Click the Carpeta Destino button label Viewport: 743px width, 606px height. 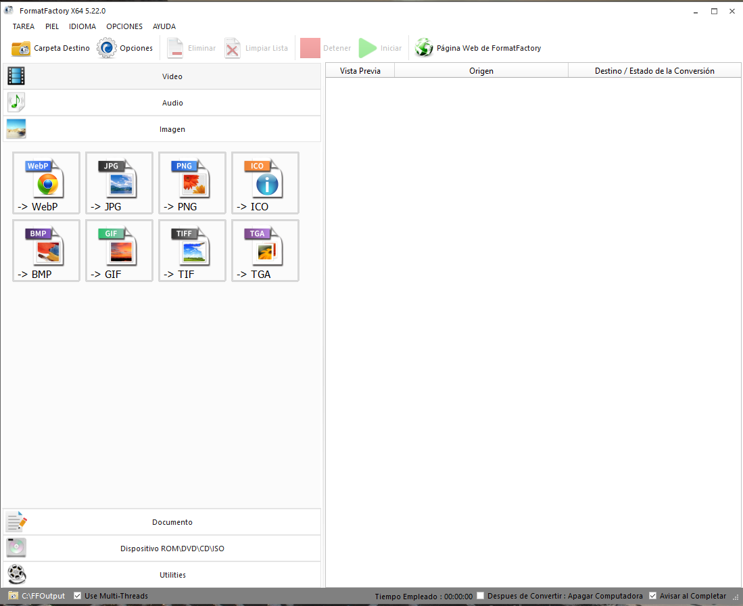tap(62, 48)
